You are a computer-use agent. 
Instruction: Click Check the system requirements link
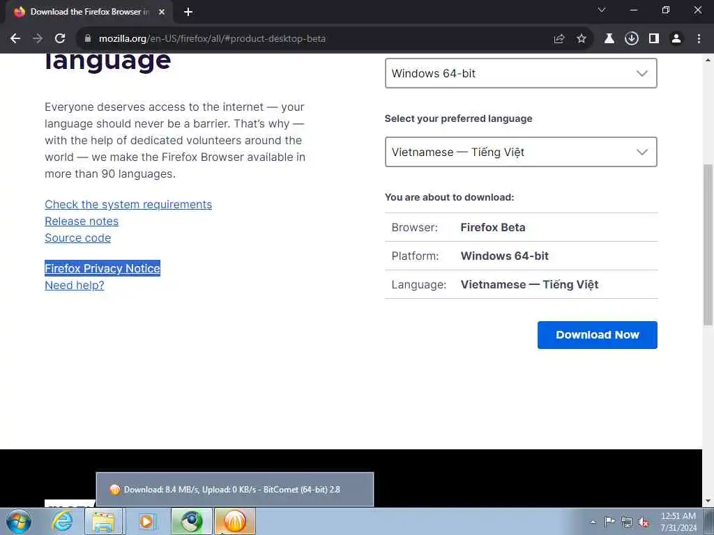click(x=128, y=205)
